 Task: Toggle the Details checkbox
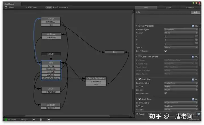click(137, 114)
